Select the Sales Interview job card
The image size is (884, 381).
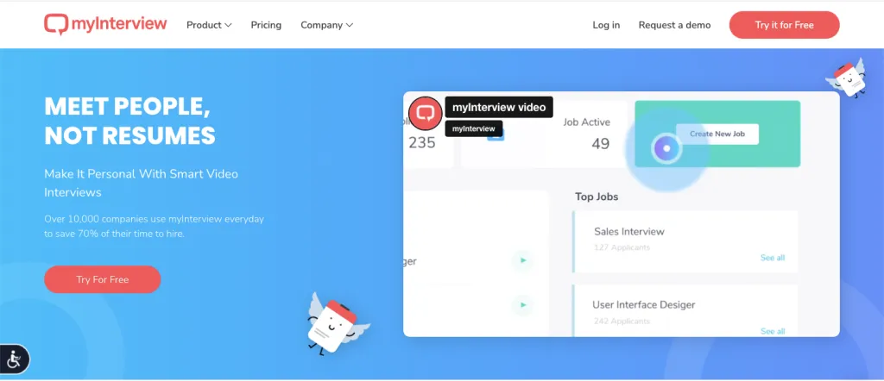[x=685, y=242]
